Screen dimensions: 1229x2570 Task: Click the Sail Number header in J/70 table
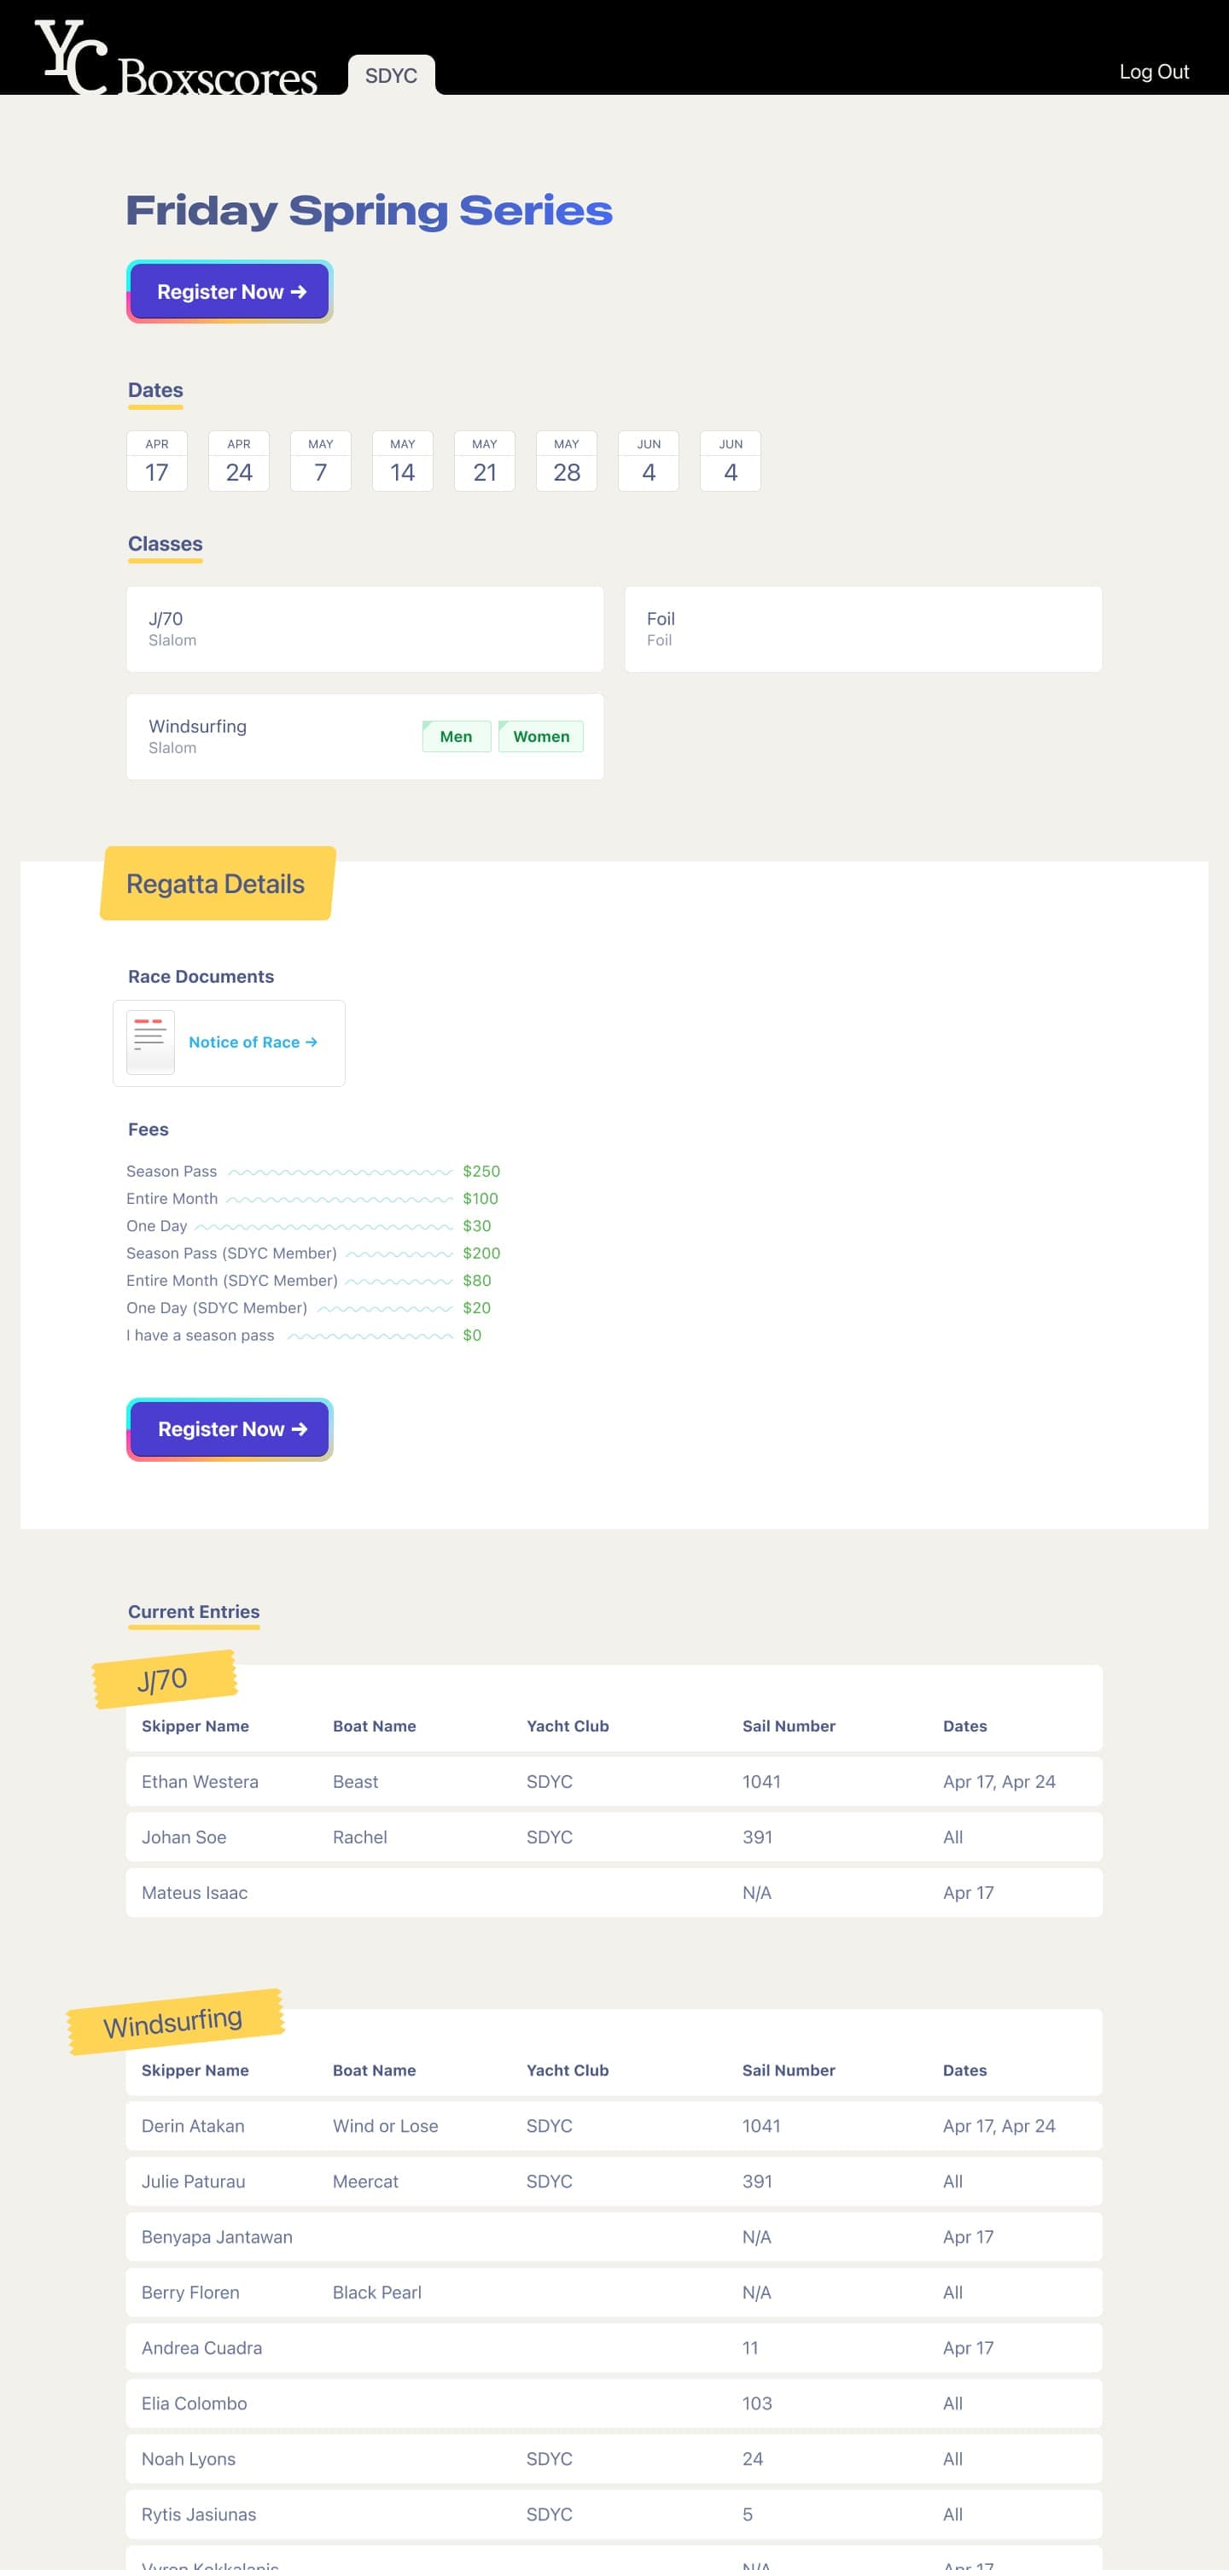pos(788,1726)
